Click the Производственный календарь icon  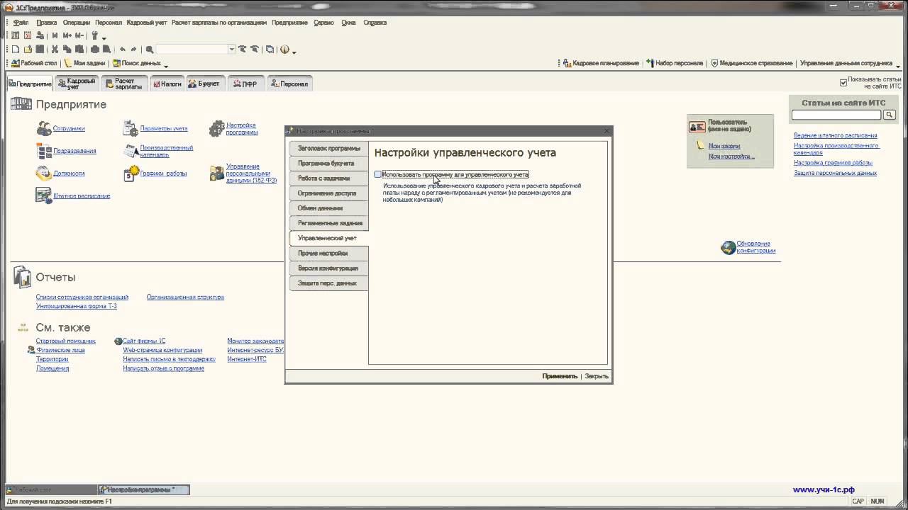131,151
